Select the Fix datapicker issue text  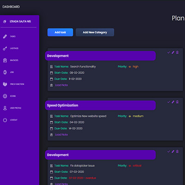tap(82, 166)
